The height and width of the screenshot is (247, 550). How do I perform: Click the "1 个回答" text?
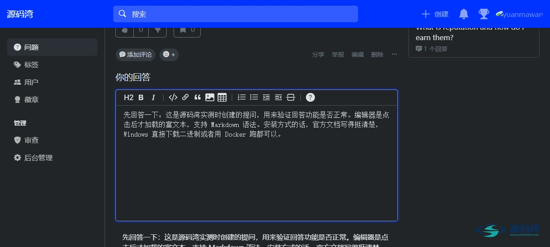[x=435, y=49]
